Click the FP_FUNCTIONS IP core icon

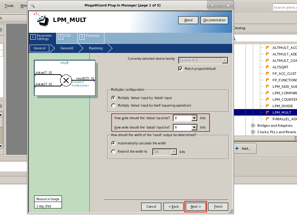coord(267,80)
